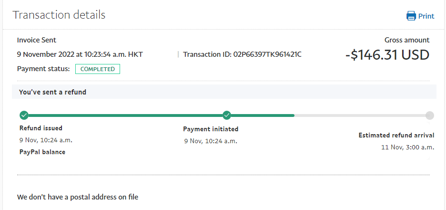Click the gross amount -$146.31 USD
Viewport: 446px width, 210px height.
(387, 55)
